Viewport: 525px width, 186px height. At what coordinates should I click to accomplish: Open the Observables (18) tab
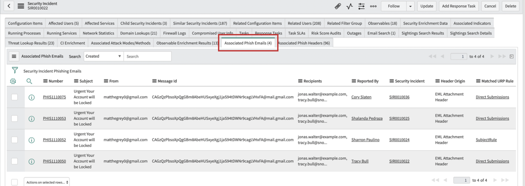[382, 23]
